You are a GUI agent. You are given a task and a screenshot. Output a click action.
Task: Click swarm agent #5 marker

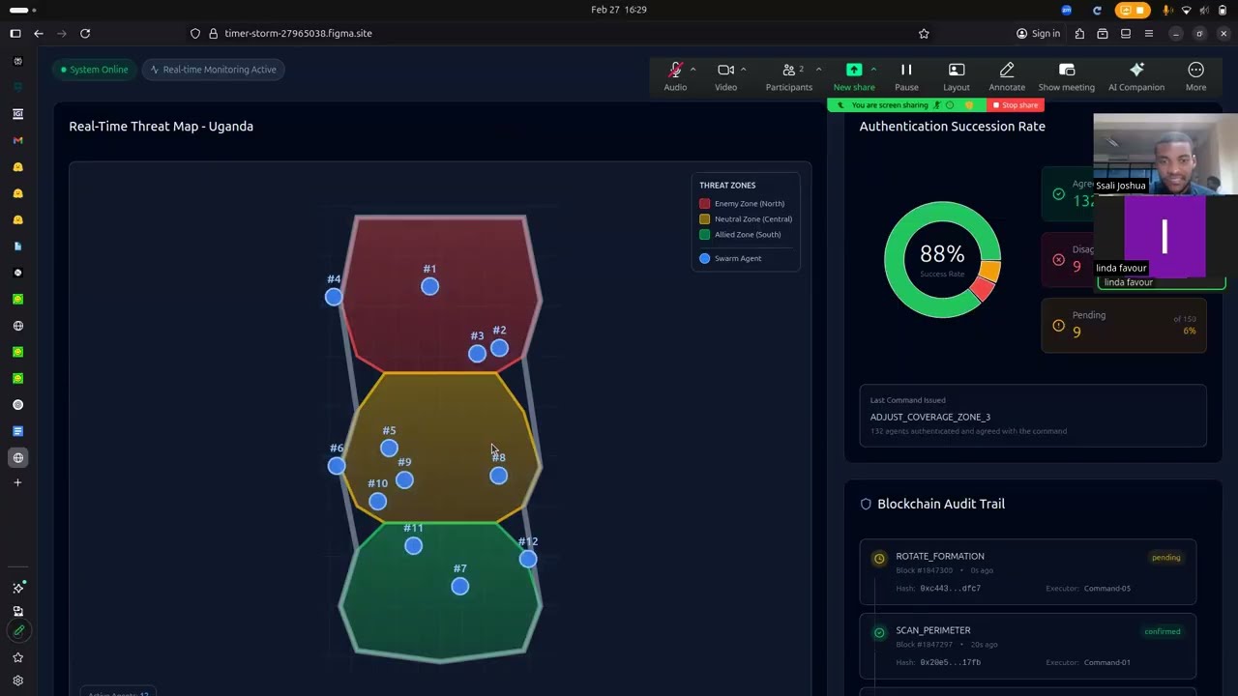pos(389,448)
